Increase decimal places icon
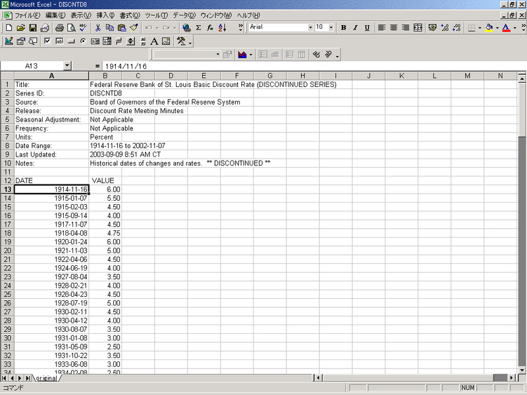The height and width of the screenshot is (395, 527). pyautogui.click(x=445, y=28)
